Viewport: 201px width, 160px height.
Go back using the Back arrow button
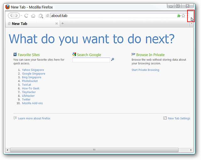pos(11,16)
